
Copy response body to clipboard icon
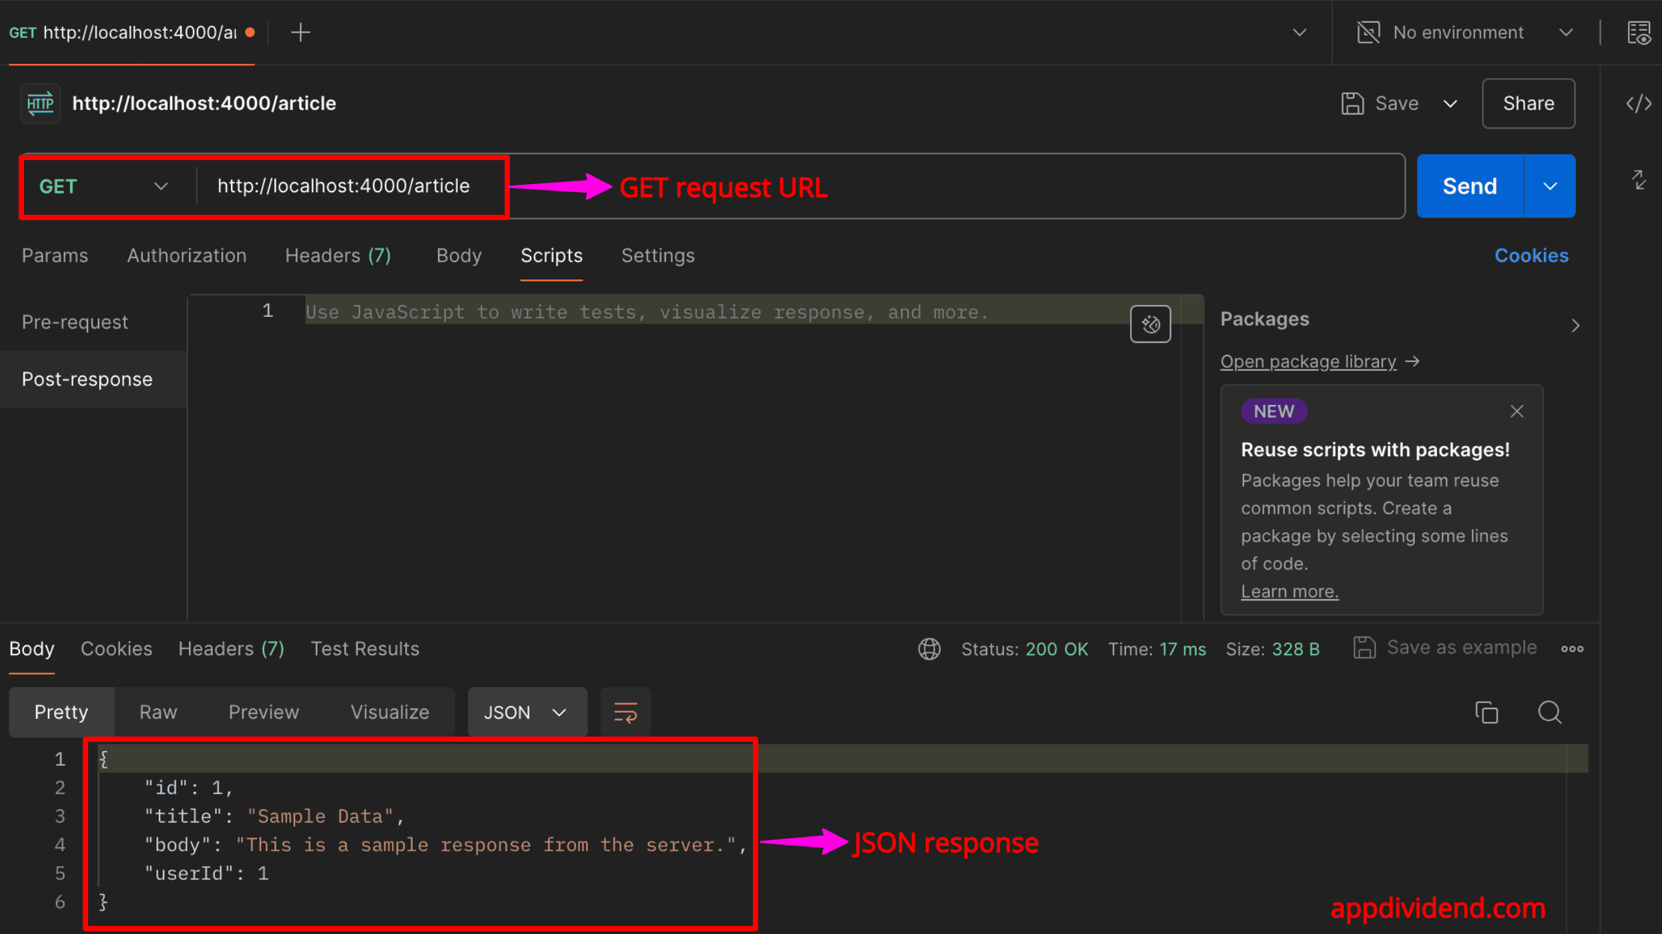click(x=1487, y=713)
